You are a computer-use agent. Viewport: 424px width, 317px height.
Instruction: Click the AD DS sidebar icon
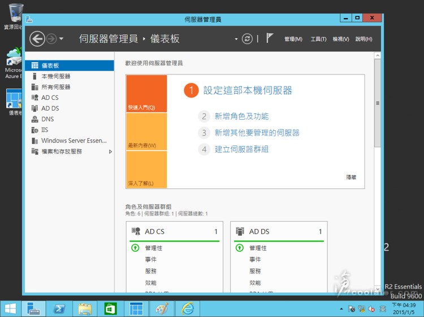click(34, 108)
